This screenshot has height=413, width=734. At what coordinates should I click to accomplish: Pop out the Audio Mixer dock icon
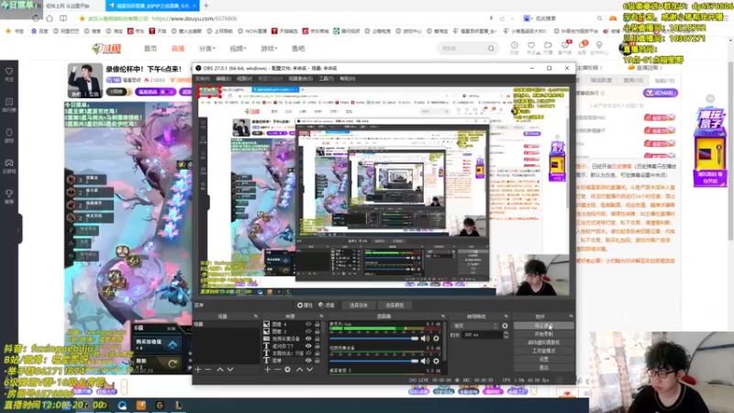(x=443, y=317)
